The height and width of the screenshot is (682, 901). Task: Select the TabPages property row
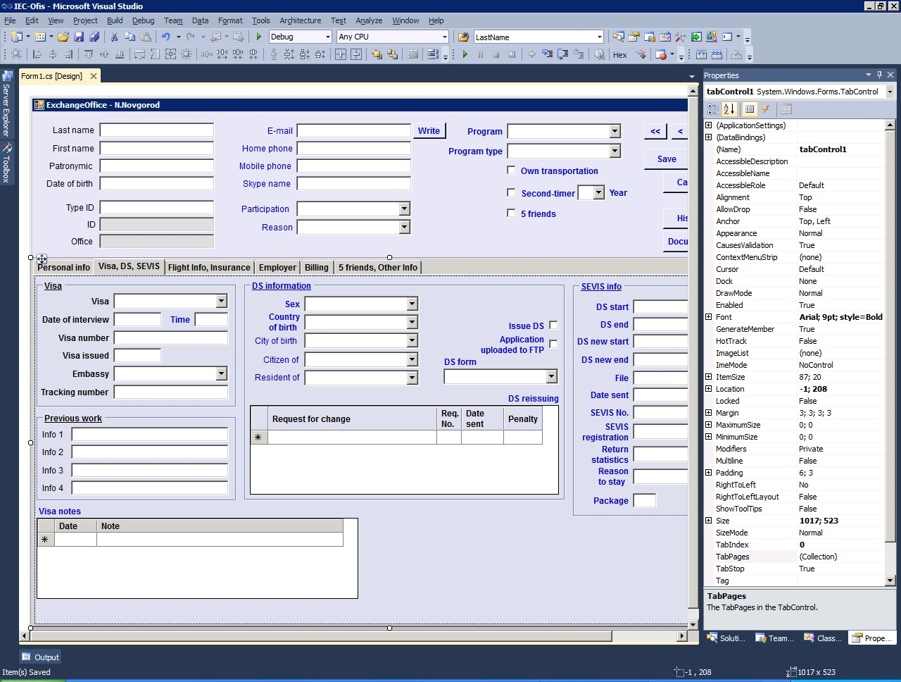pos(794,557)
